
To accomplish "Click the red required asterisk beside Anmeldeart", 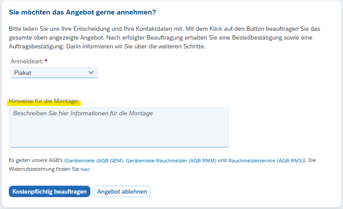I will (x=46, y=62).
